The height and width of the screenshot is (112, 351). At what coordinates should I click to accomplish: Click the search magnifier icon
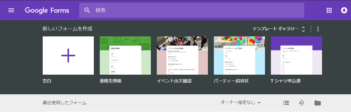pyautogui.click(x=87, y=10)
